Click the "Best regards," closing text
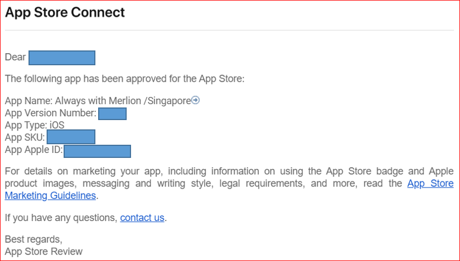The width and height of the screenshot is (460, 261). (x=33, y=240)
